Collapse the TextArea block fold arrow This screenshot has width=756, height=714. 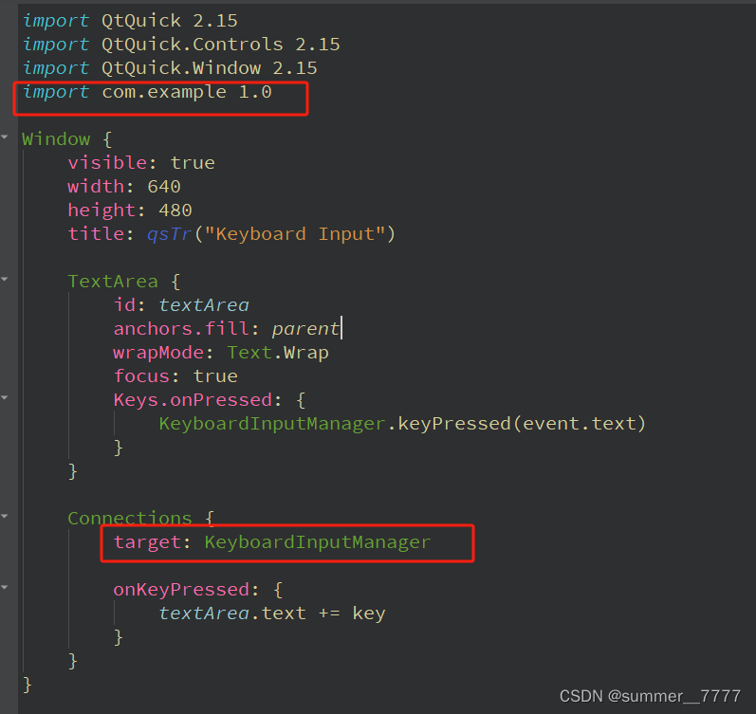coord(5,279)
